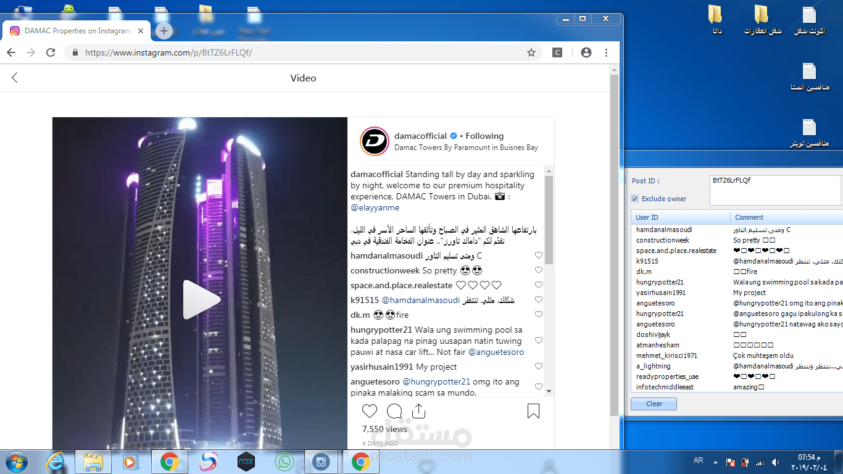843x474 pixels.
Task: Open a new tab with the plus button
Action: (164, 30)
